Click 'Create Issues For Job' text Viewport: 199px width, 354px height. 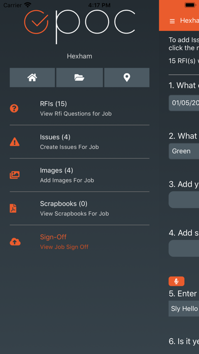coord(70,147)
